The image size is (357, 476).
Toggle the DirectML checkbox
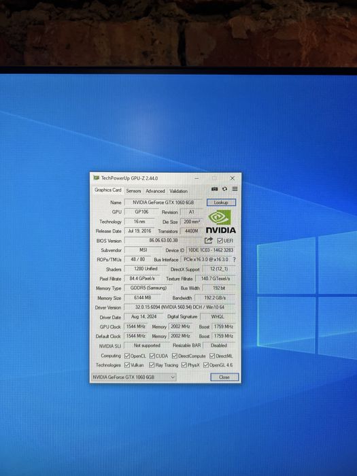pyautogui.click(x=212, y=356)
